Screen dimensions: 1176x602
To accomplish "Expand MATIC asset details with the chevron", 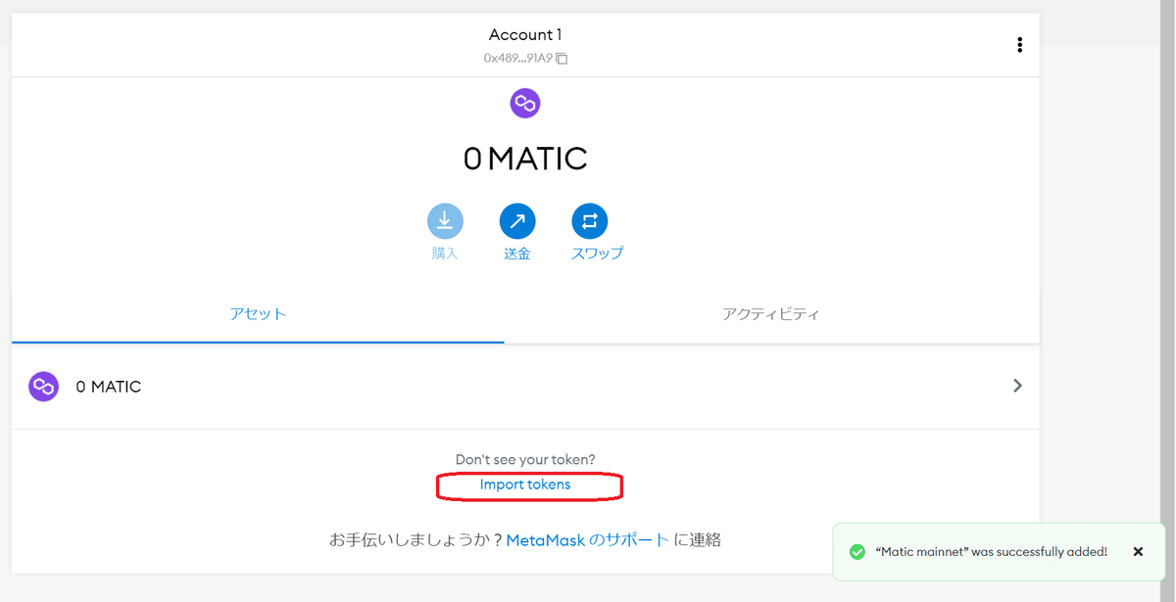I will 1017,386.
